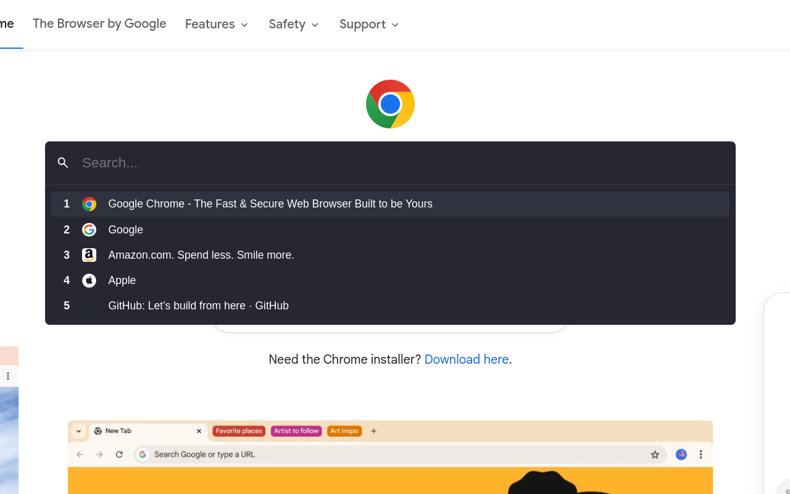Click Art inspo tab group chip
This screenshot has width=790, height=494.
point(344,431)
